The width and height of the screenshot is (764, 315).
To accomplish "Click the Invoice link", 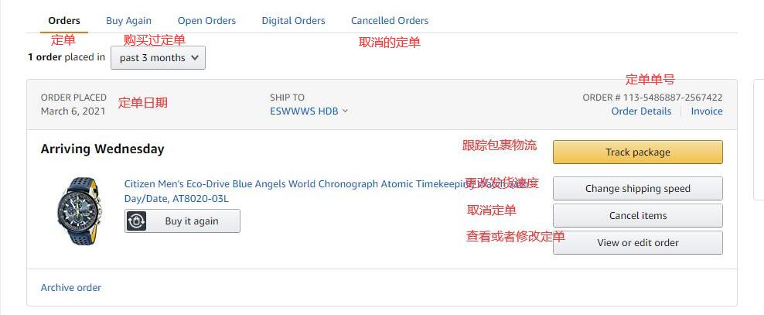I will (x=706, y=111).
